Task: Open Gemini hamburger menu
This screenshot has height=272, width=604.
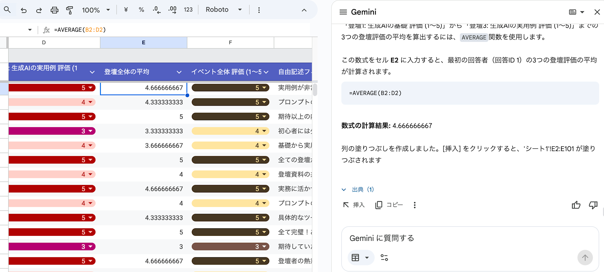Action: point(343,12)
